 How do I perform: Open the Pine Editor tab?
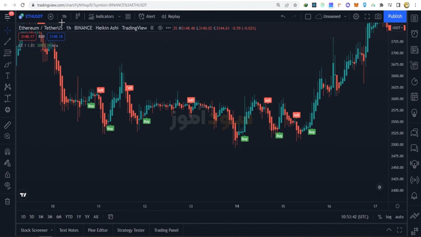point(98,230)
